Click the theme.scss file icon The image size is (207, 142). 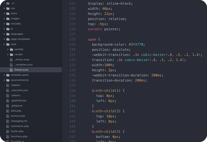click(x=11, y=70)
